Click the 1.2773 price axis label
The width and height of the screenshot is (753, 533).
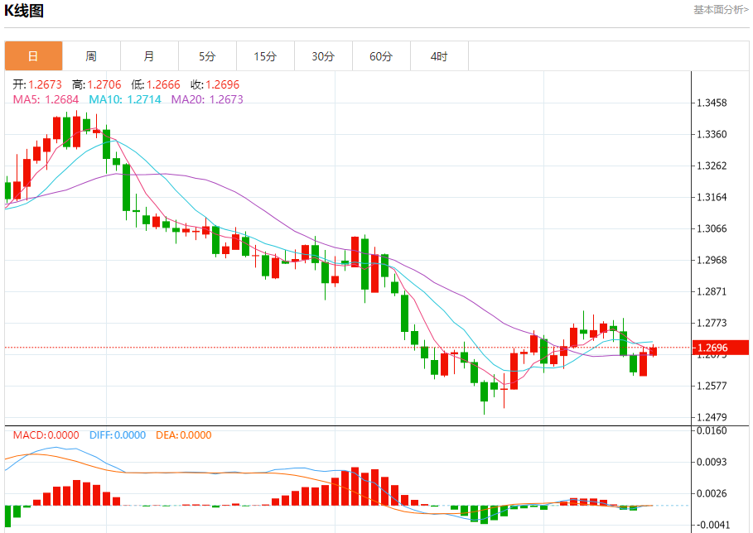(x=712, y=323)
